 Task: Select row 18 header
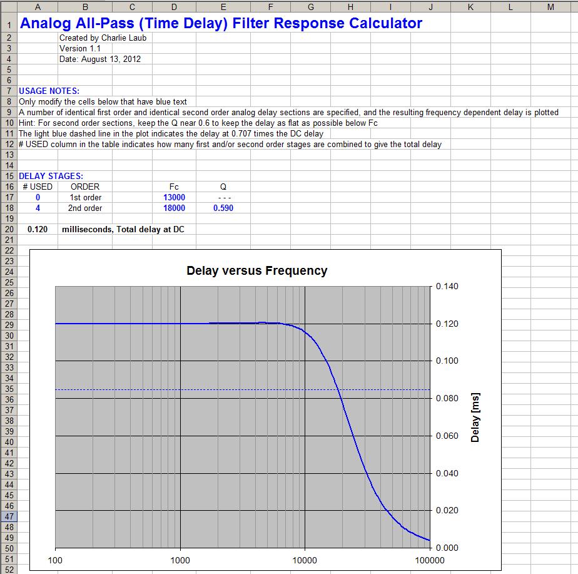point(9,208)
